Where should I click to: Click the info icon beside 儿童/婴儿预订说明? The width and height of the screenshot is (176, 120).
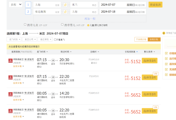(88, 25)
